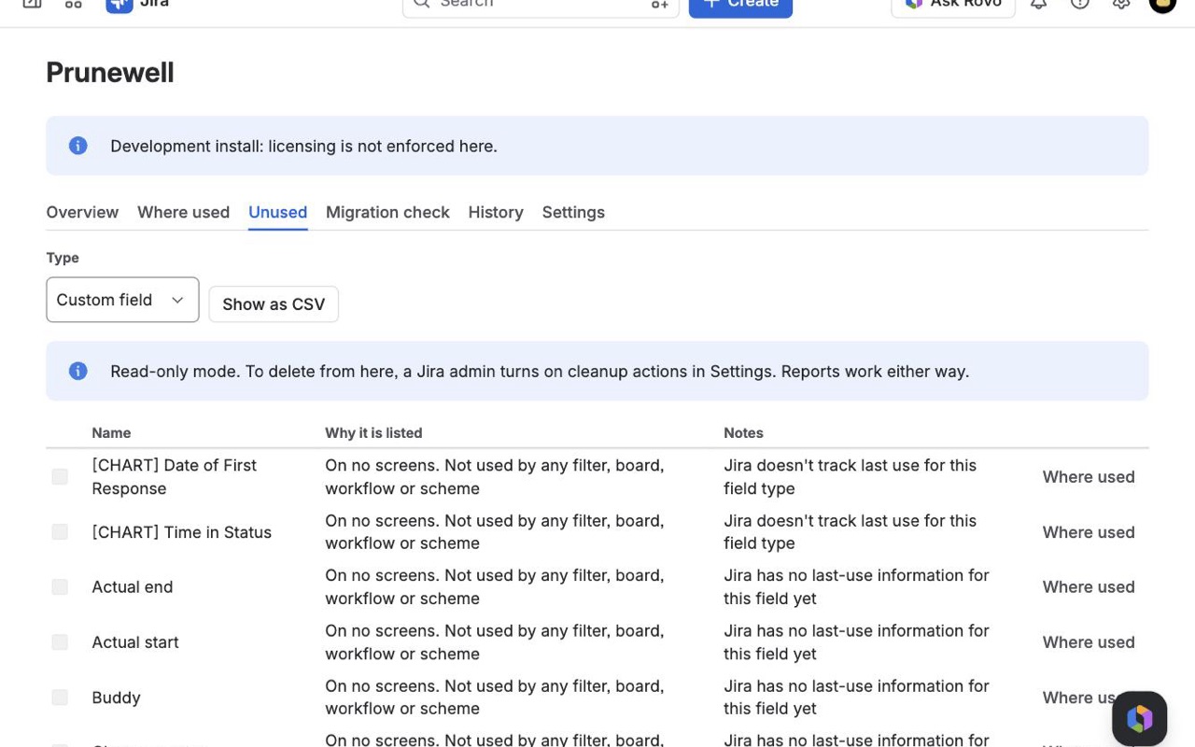The image size is (1195, 747).
Task: Open the History tab
Action: 496,212
